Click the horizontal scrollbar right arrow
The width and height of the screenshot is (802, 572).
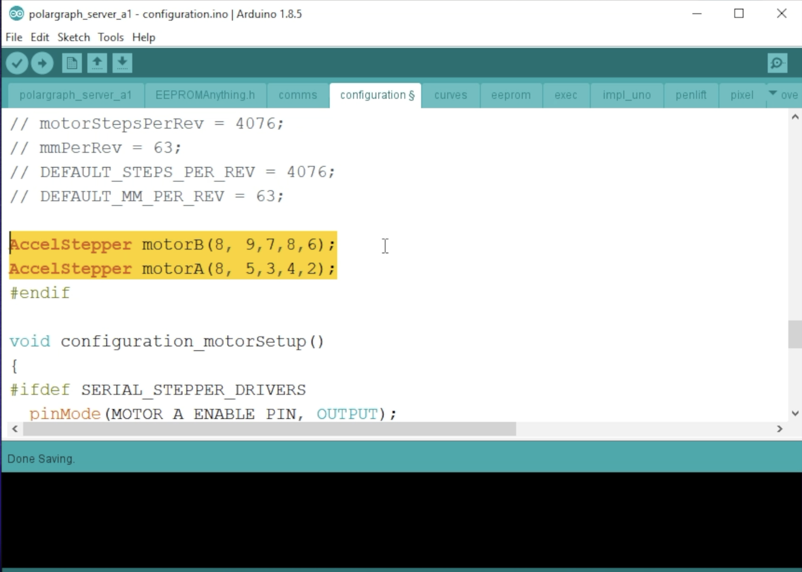click(x=780, y=429)
